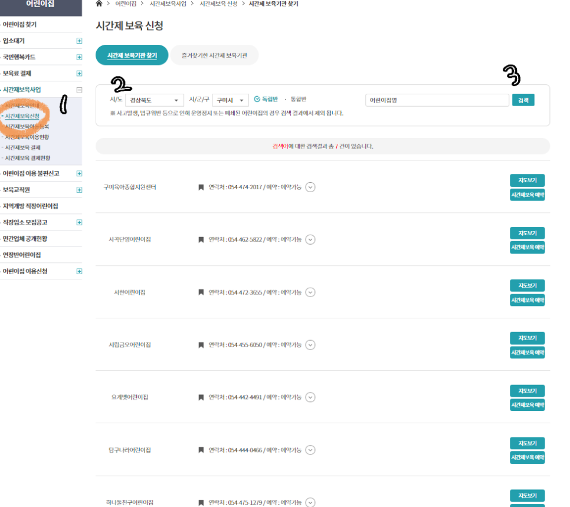The width and height of the screenshot is (570, 507).
Task: Click the 탐구나라어린이집 name text
Action: point(130,450)
